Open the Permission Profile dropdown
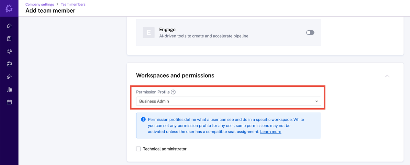Image resolution: width=410 pixels, height=165 pixels. click(x=228, y=101)
